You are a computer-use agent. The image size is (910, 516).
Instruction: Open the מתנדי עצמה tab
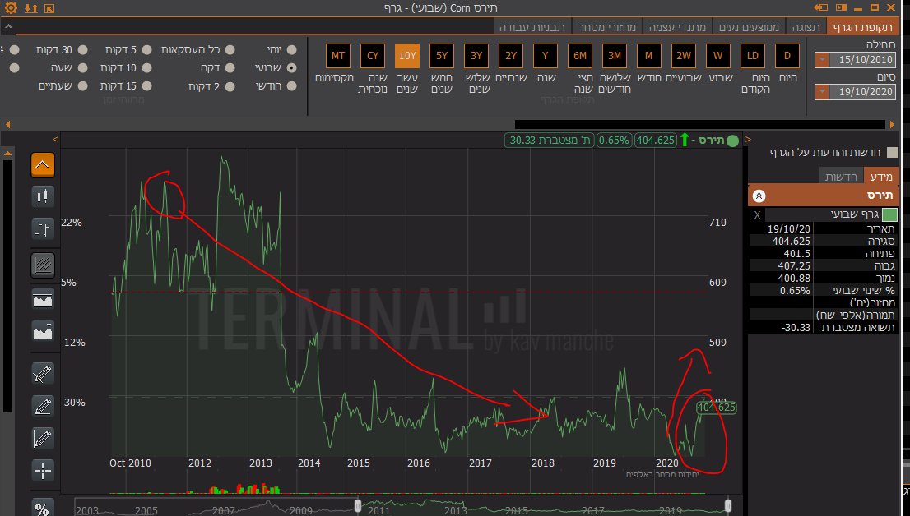coord(677,27)
